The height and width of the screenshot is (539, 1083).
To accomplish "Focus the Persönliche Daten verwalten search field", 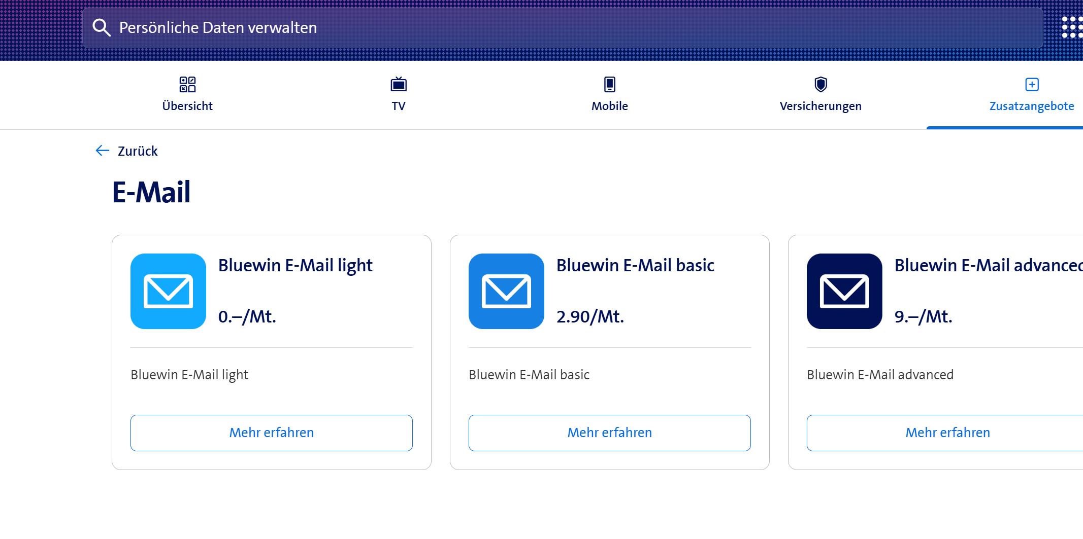I will [x=559, y=27].
